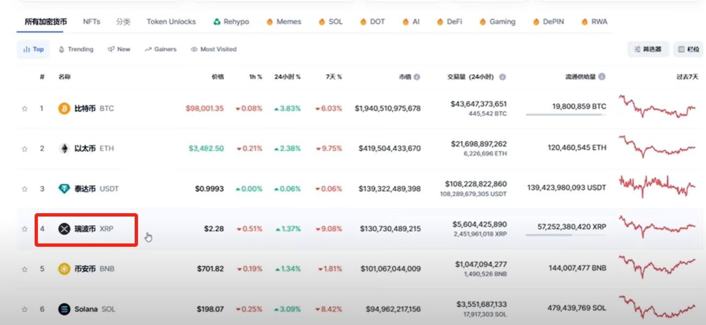The image size is (706, 325).
Task: Click Solana price $198.07
Action: (210, 309)
